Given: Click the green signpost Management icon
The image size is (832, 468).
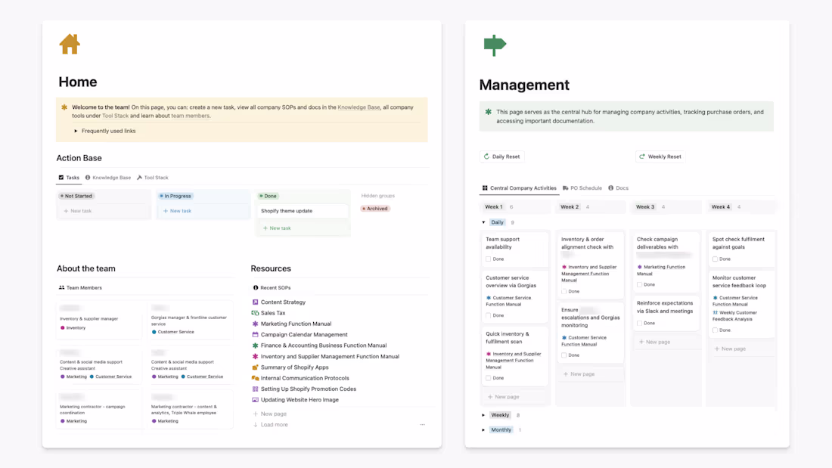Looking at the screenshot, I should pos(495,45).
